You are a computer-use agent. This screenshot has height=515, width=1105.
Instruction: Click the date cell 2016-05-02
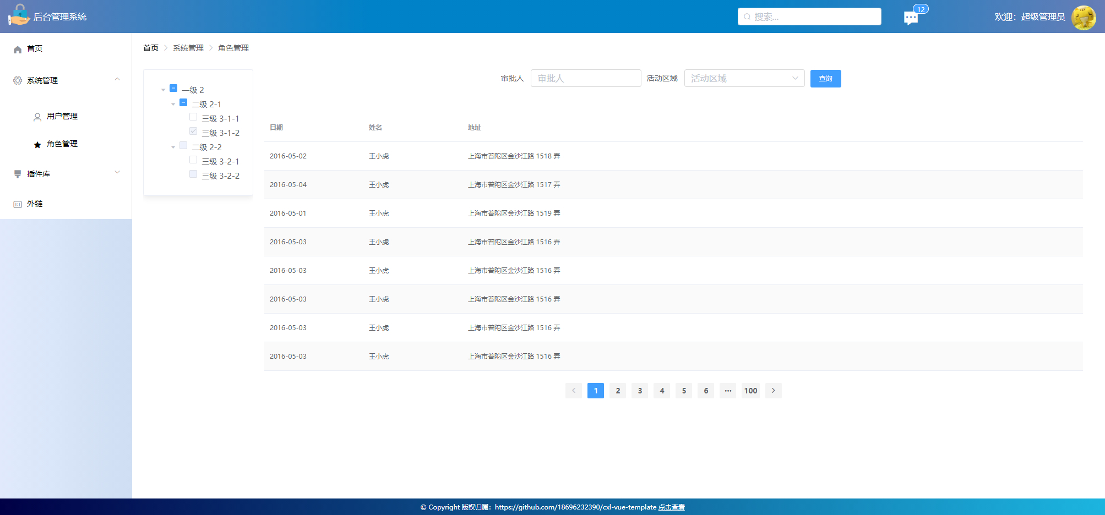click(x=288, y=156)
